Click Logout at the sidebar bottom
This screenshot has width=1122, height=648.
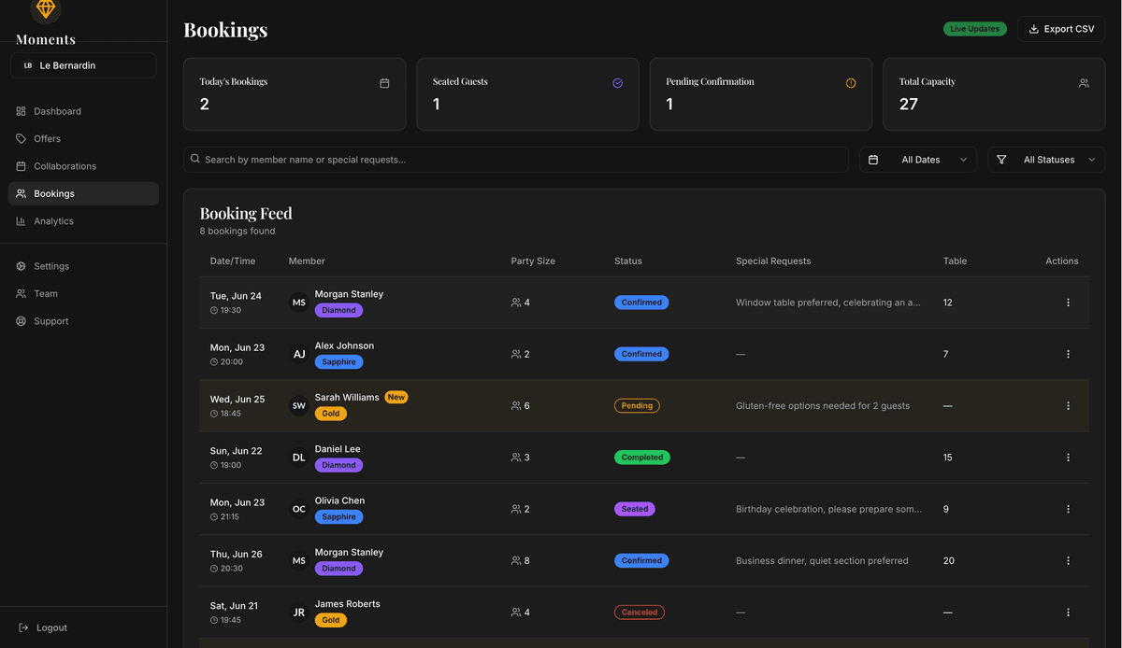tap(51, 627)
